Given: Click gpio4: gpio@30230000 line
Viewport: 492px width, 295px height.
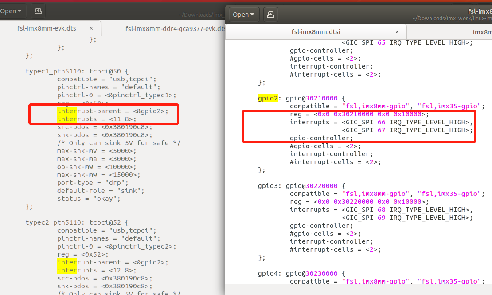Looking at the screenshot, I should 301,274.
